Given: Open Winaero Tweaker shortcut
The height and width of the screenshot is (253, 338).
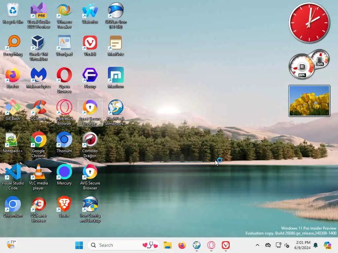Looking at the screenshot, I should pos(64,15).
